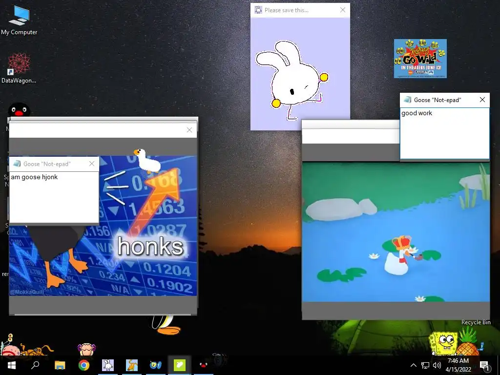
Task: Click the notepad icon of the 'am goose hjonk' Not-epad
Action: (17, 164)
